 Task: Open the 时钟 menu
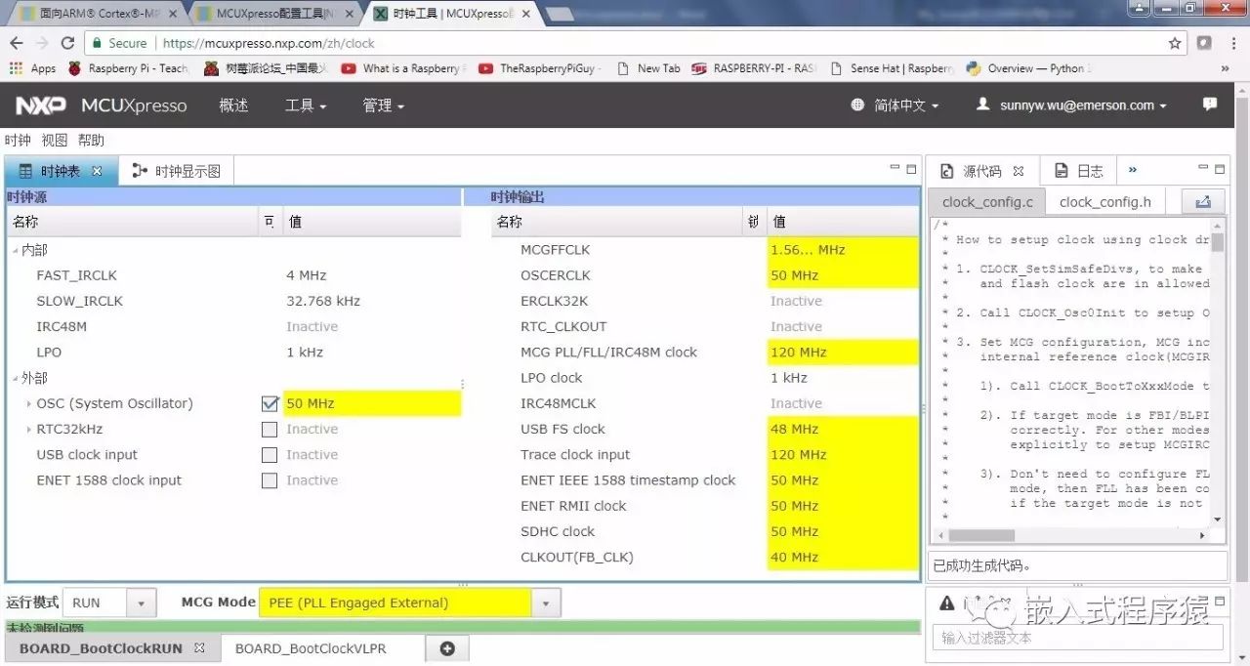click(19, 141)
